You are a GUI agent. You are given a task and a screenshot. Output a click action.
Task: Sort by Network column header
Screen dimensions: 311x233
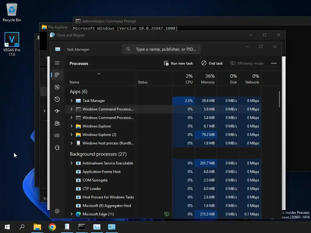pos(250,79)
